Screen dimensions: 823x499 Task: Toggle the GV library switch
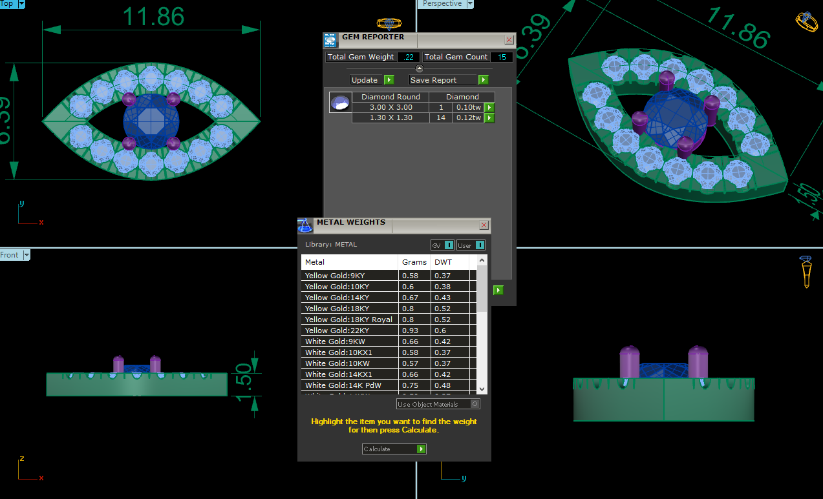449,245
